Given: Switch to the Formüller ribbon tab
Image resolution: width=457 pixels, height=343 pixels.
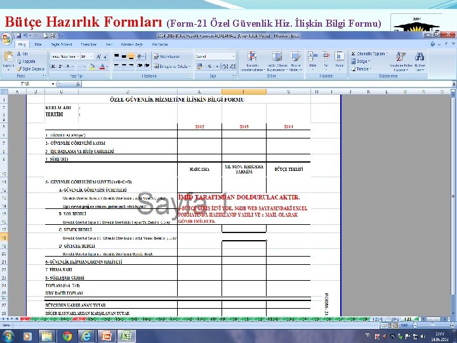Looking at the screenshot, I should pyautogui.click(x=89, y=44).
